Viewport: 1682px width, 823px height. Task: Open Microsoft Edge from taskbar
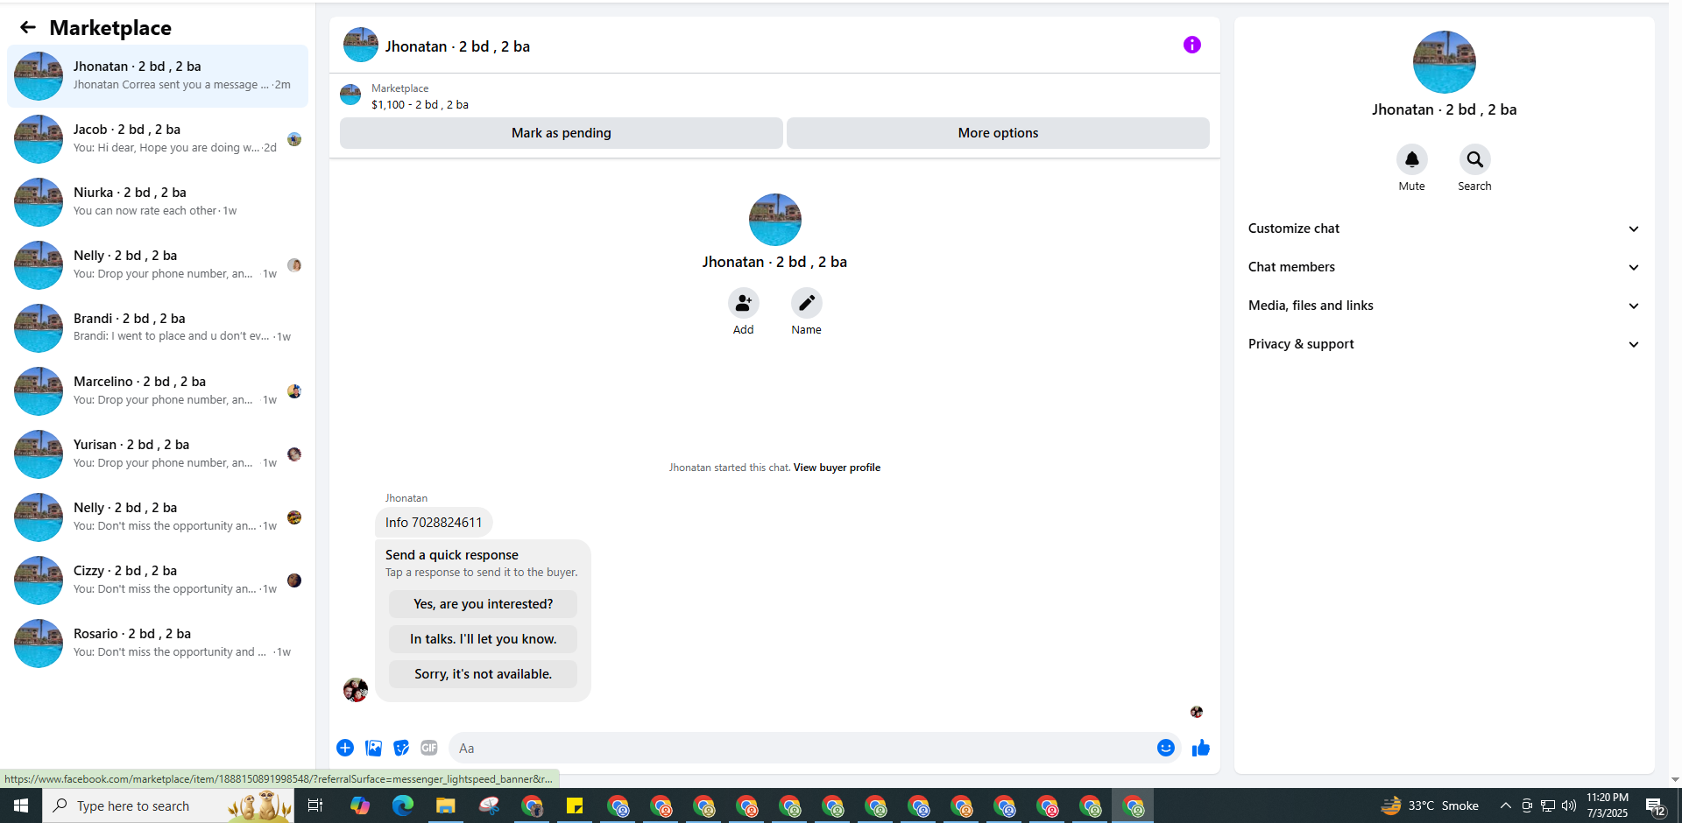click(x=403, y=805)
